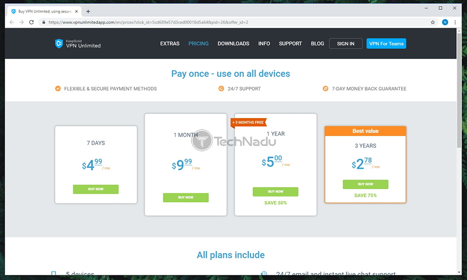Open the BLOG menu item
The width and height of the screenshot is (467, 280).
(x=318, y=43)
